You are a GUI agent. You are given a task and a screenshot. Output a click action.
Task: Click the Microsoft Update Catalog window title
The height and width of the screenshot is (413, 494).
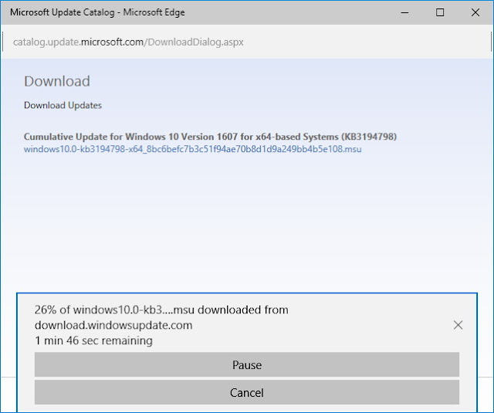[x=97, y=12]
